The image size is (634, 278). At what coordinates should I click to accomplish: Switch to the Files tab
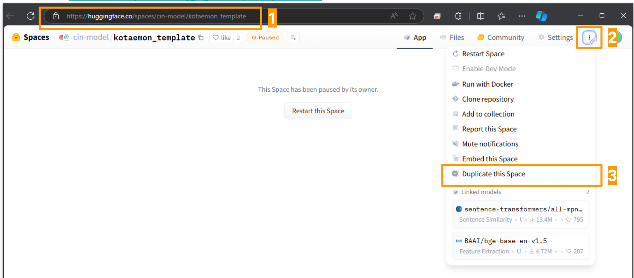(x=452, y=38)
